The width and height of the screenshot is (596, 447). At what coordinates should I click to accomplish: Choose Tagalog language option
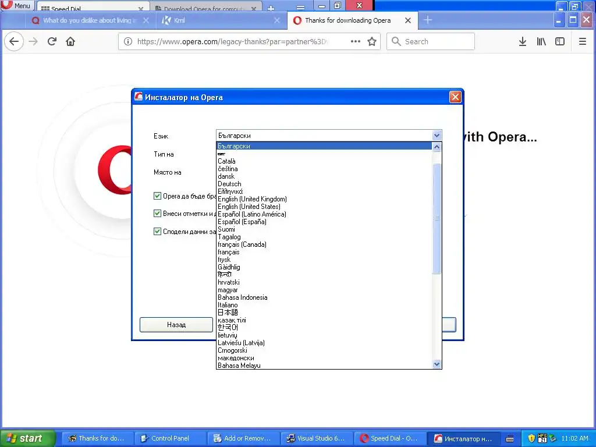(x=324, y=237)
